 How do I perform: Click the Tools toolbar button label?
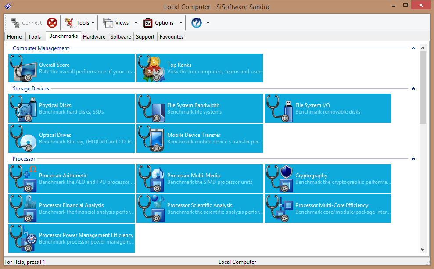83,23
